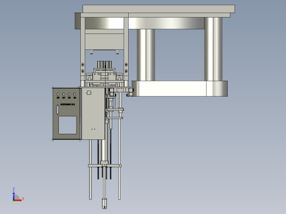
Task: Select the rectangular block hanging under the top plate
Action: [105, 42]
